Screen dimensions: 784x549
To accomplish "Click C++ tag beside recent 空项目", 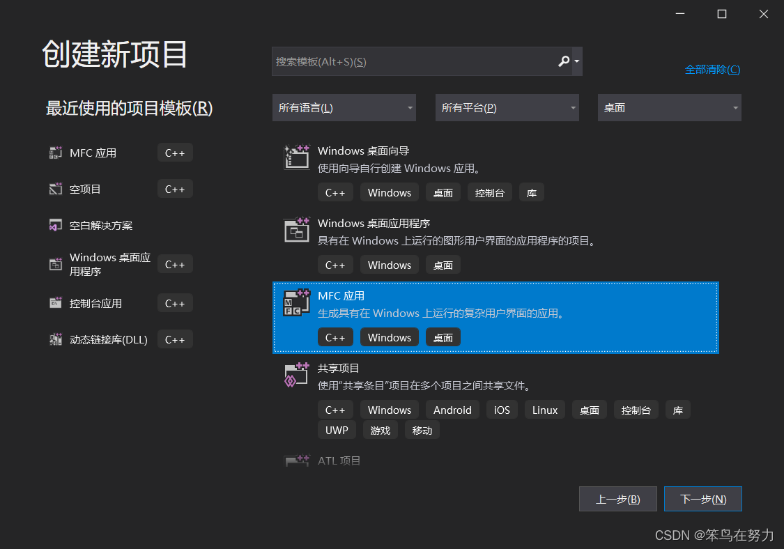I will point(175,189).
